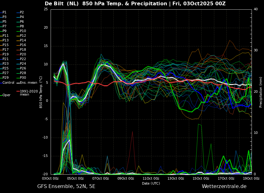Select the P17 legend entry
264x193 pixels.
(4, 49)
